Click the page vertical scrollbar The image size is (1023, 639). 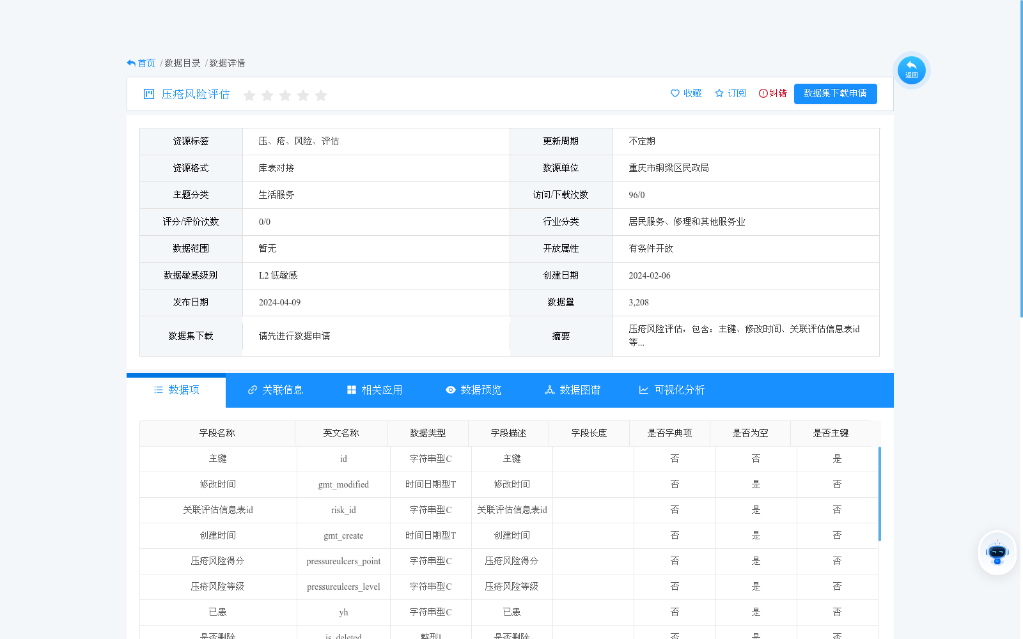point(1021,160)
